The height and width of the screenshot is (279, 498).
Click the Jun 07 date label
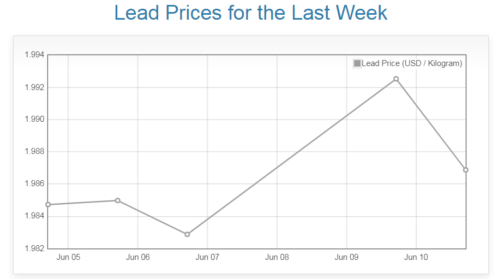point(207,257)
